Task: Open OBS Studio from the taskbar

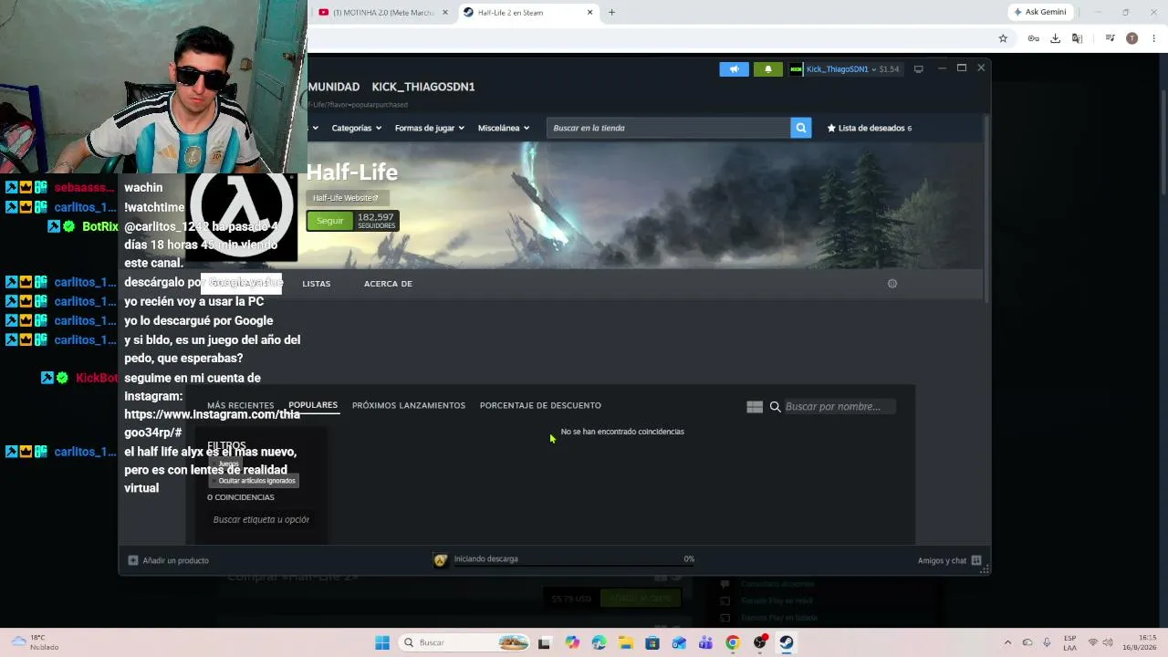Action: tap(759, 642)
